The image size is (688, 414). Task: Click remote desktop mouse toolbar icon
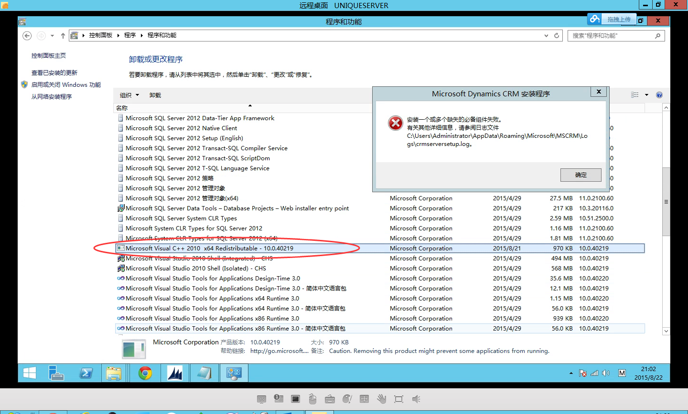[x=312, y=399]
